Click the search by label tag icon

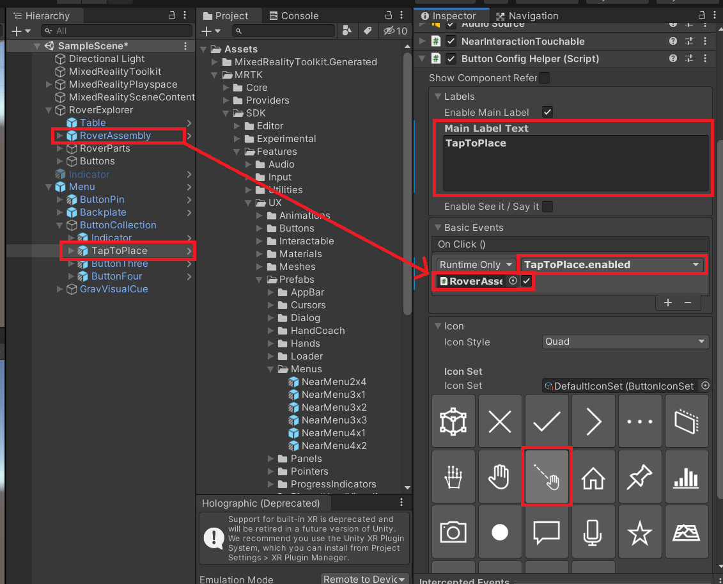368,31
